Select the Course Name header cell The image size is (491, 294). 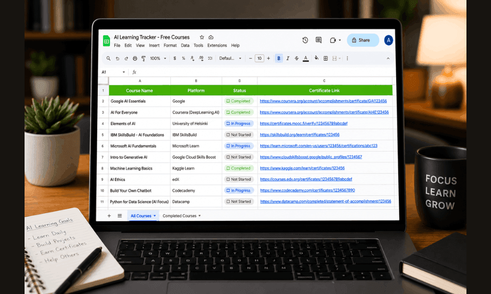point(139,91)
